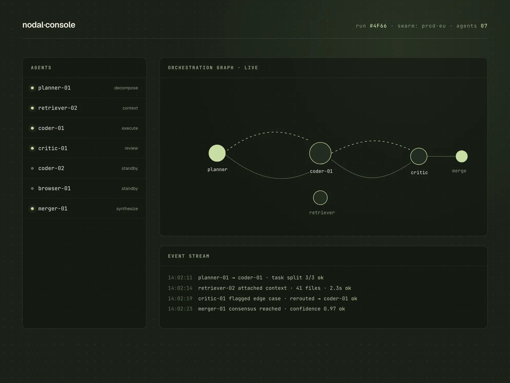Click the status dot beside planner-01
This screenshot has width=510, height=383.
click(32, 88)
